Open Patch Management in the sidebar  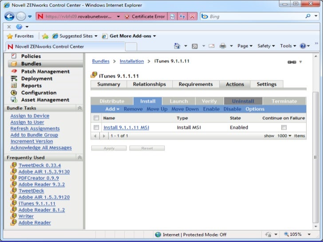[x=45, y=71]
